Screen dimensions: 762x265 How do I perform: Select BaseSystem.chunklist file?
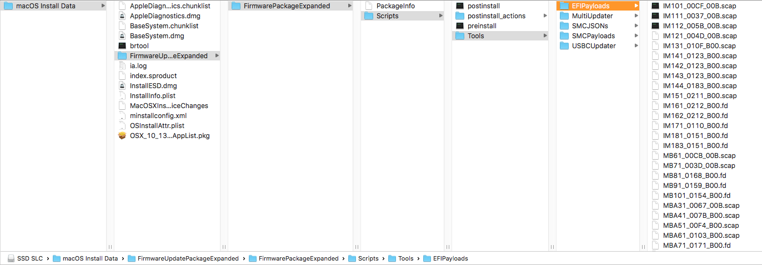164,26
